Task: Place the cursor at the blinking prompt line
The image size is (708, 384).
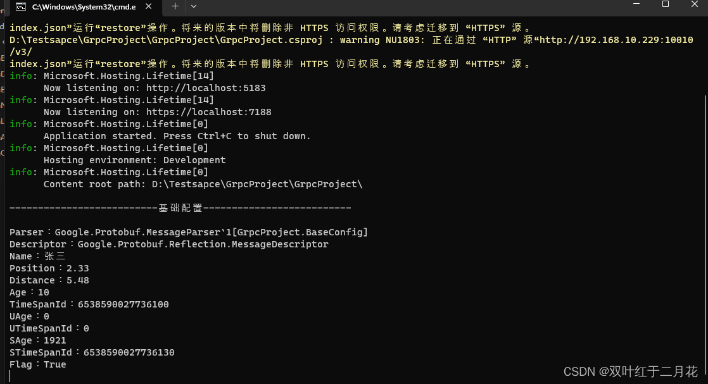Action: pos(11,376)
